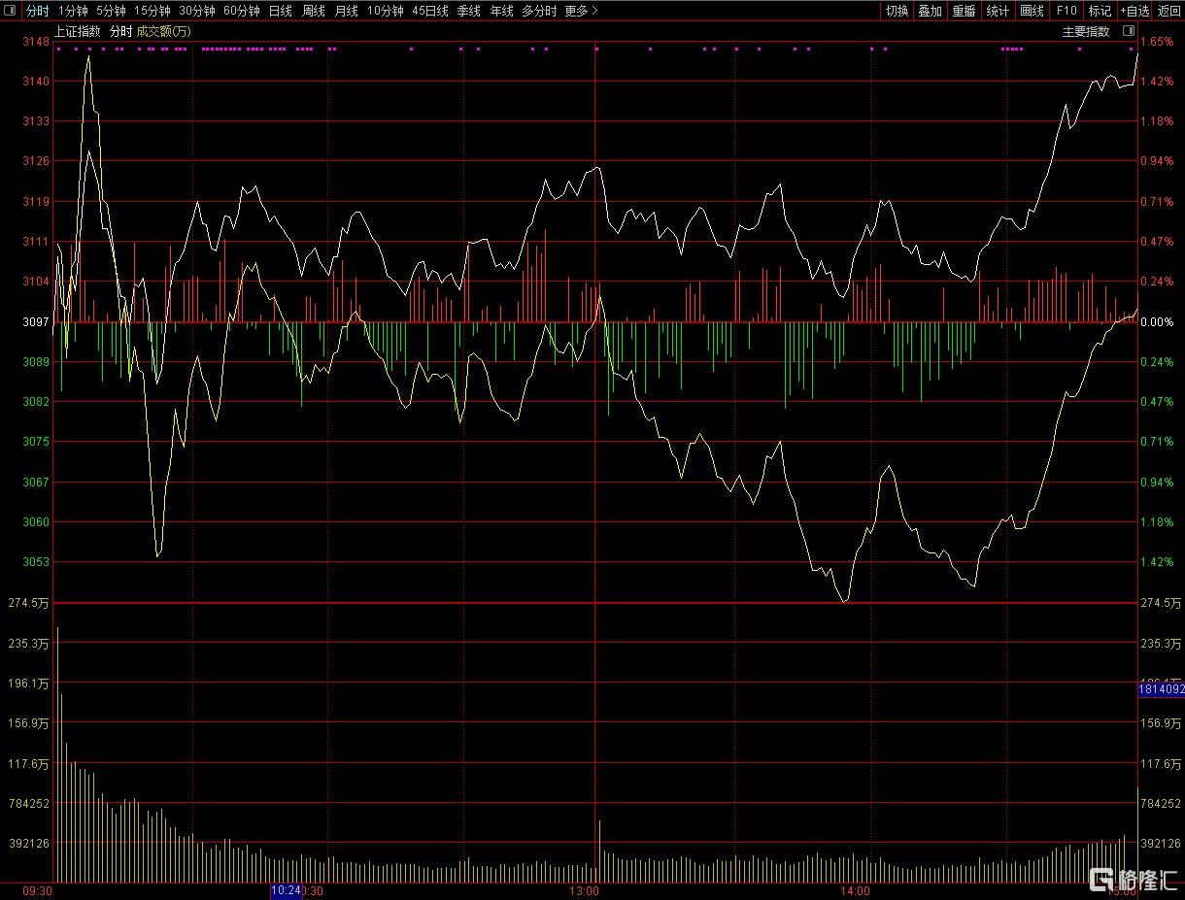Open the 周线 weekly chart
Screen dimensions: 1185x900
tap(314, 11)
